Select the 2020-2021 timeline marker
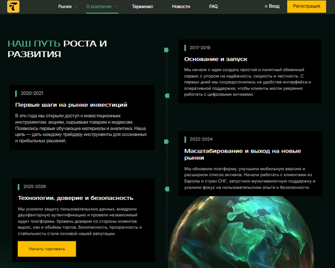This screenshot has width=335, height=268. click(x=167, y=96)
